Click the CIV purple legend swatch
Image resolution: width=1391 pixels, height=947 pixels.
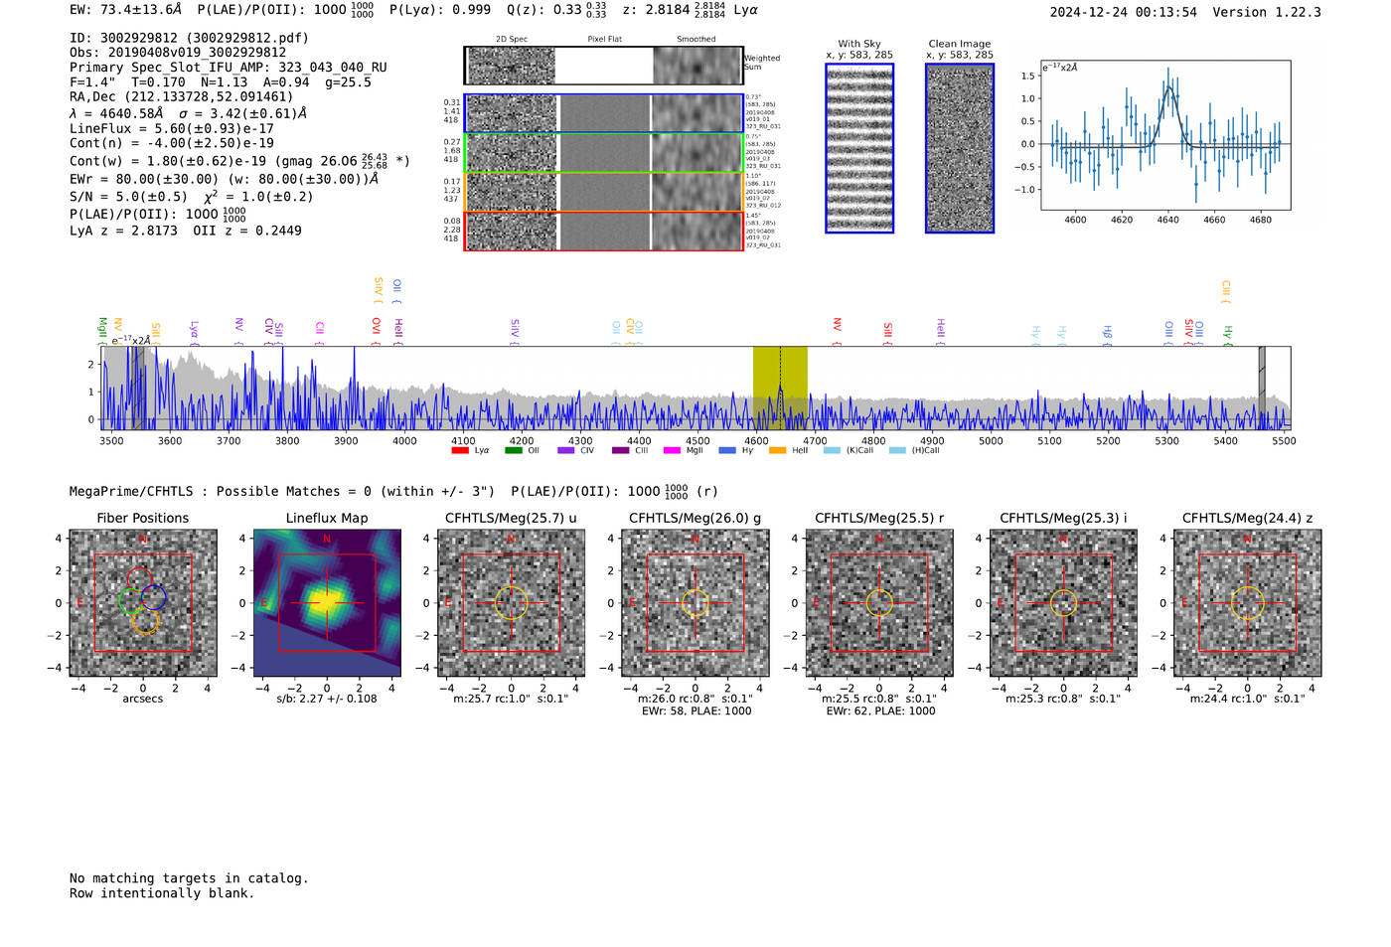(566, 450)
